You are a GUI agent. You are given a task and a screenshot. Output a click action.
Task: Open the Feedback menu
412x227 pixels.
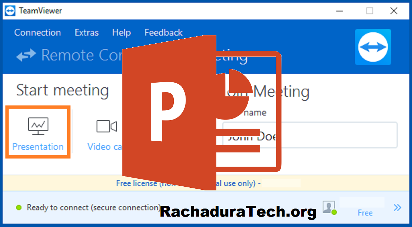coord(163,33)
